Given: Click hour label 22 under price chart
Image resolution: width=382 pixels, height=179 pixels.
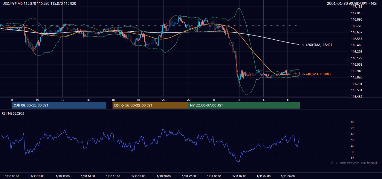Looking at the screenshot, I should point(189,99).
